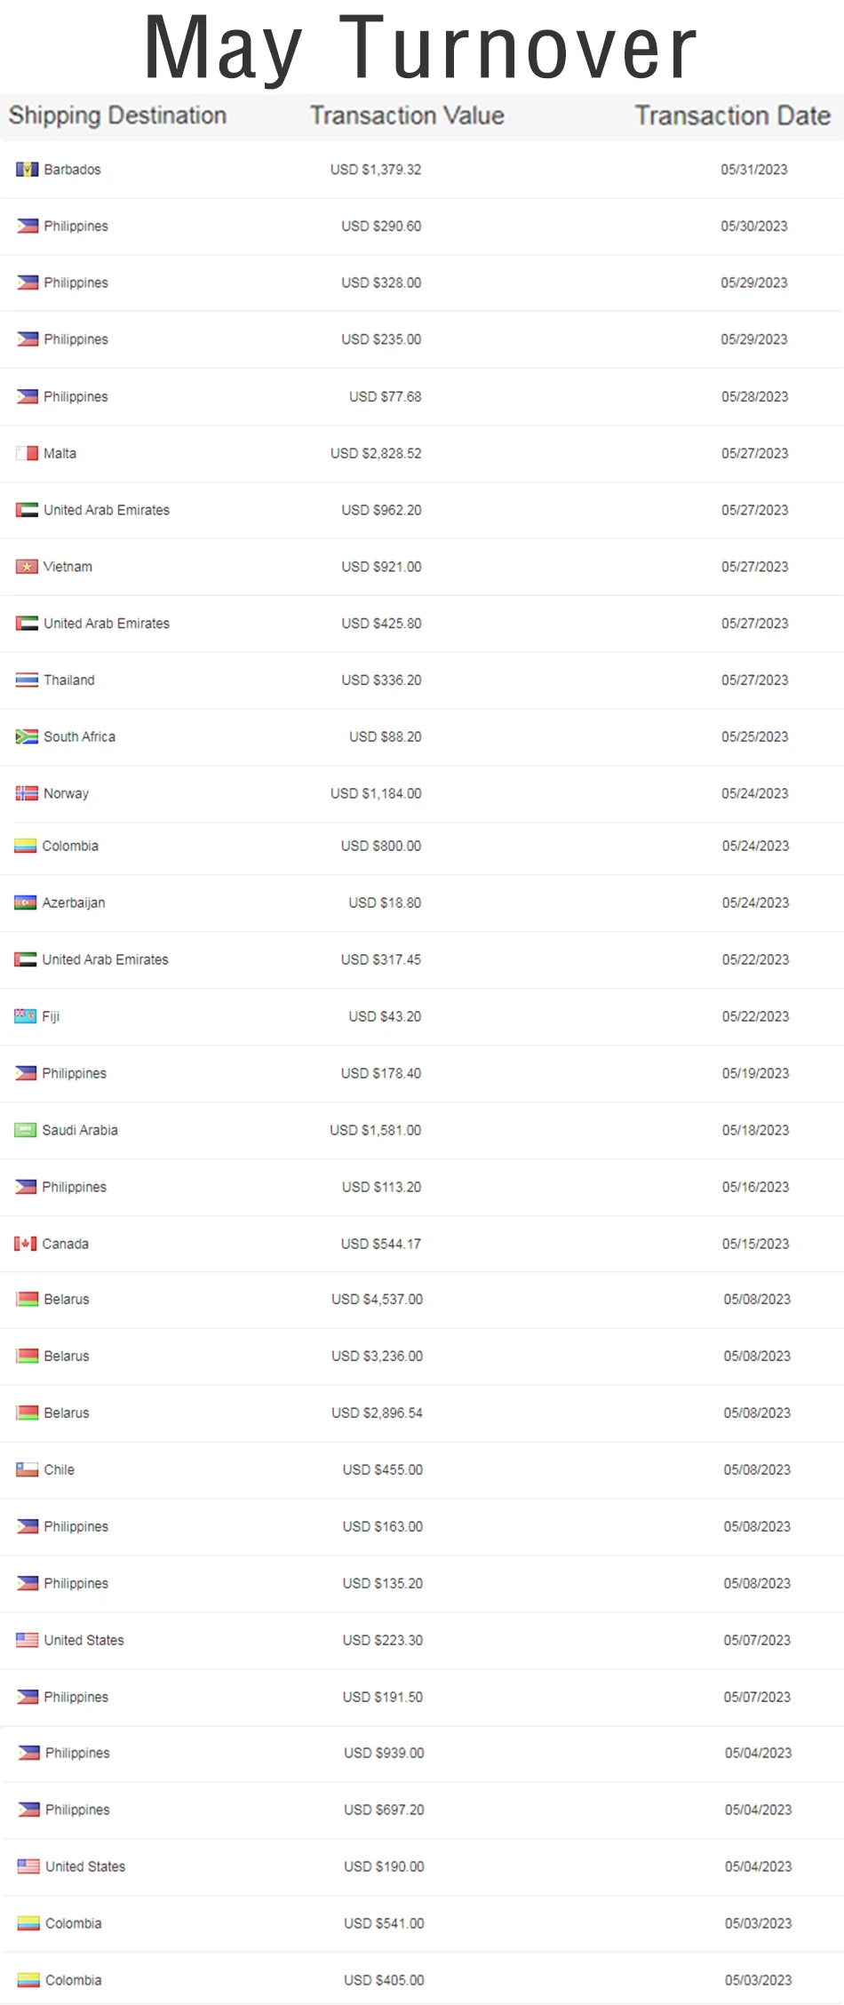Click the Barbados country name
The height and width of the screenshot is (2005, 844).
[72, 169]
